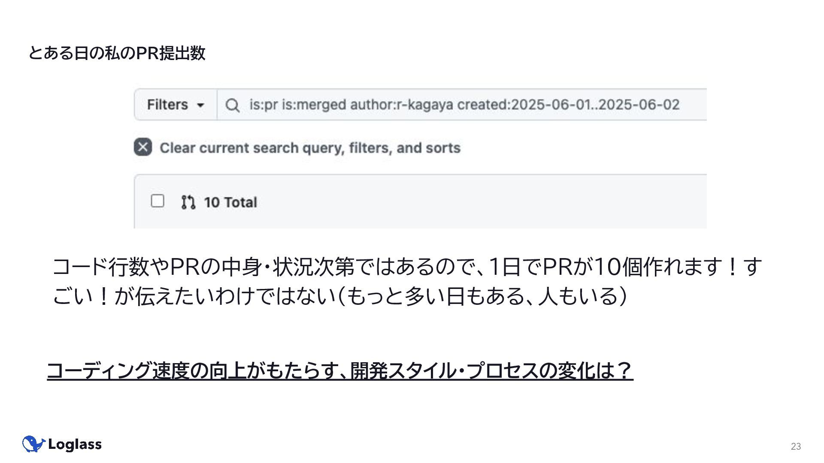Click the pull request icon beside 10 Total
This screenshot has height=463, width=824.
coord(188,202)
